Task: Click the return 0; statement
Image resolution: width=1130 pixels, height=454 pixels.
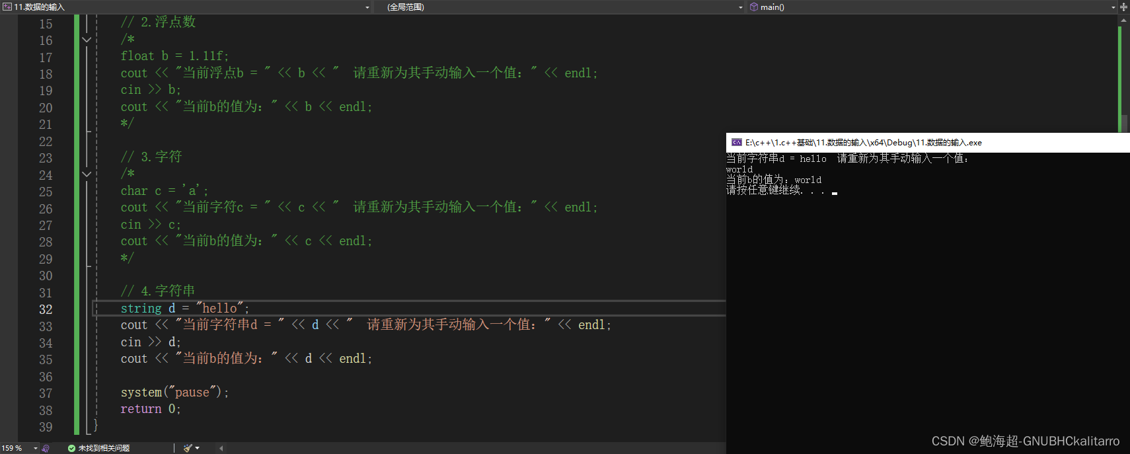Action: (x=151, y=409)
